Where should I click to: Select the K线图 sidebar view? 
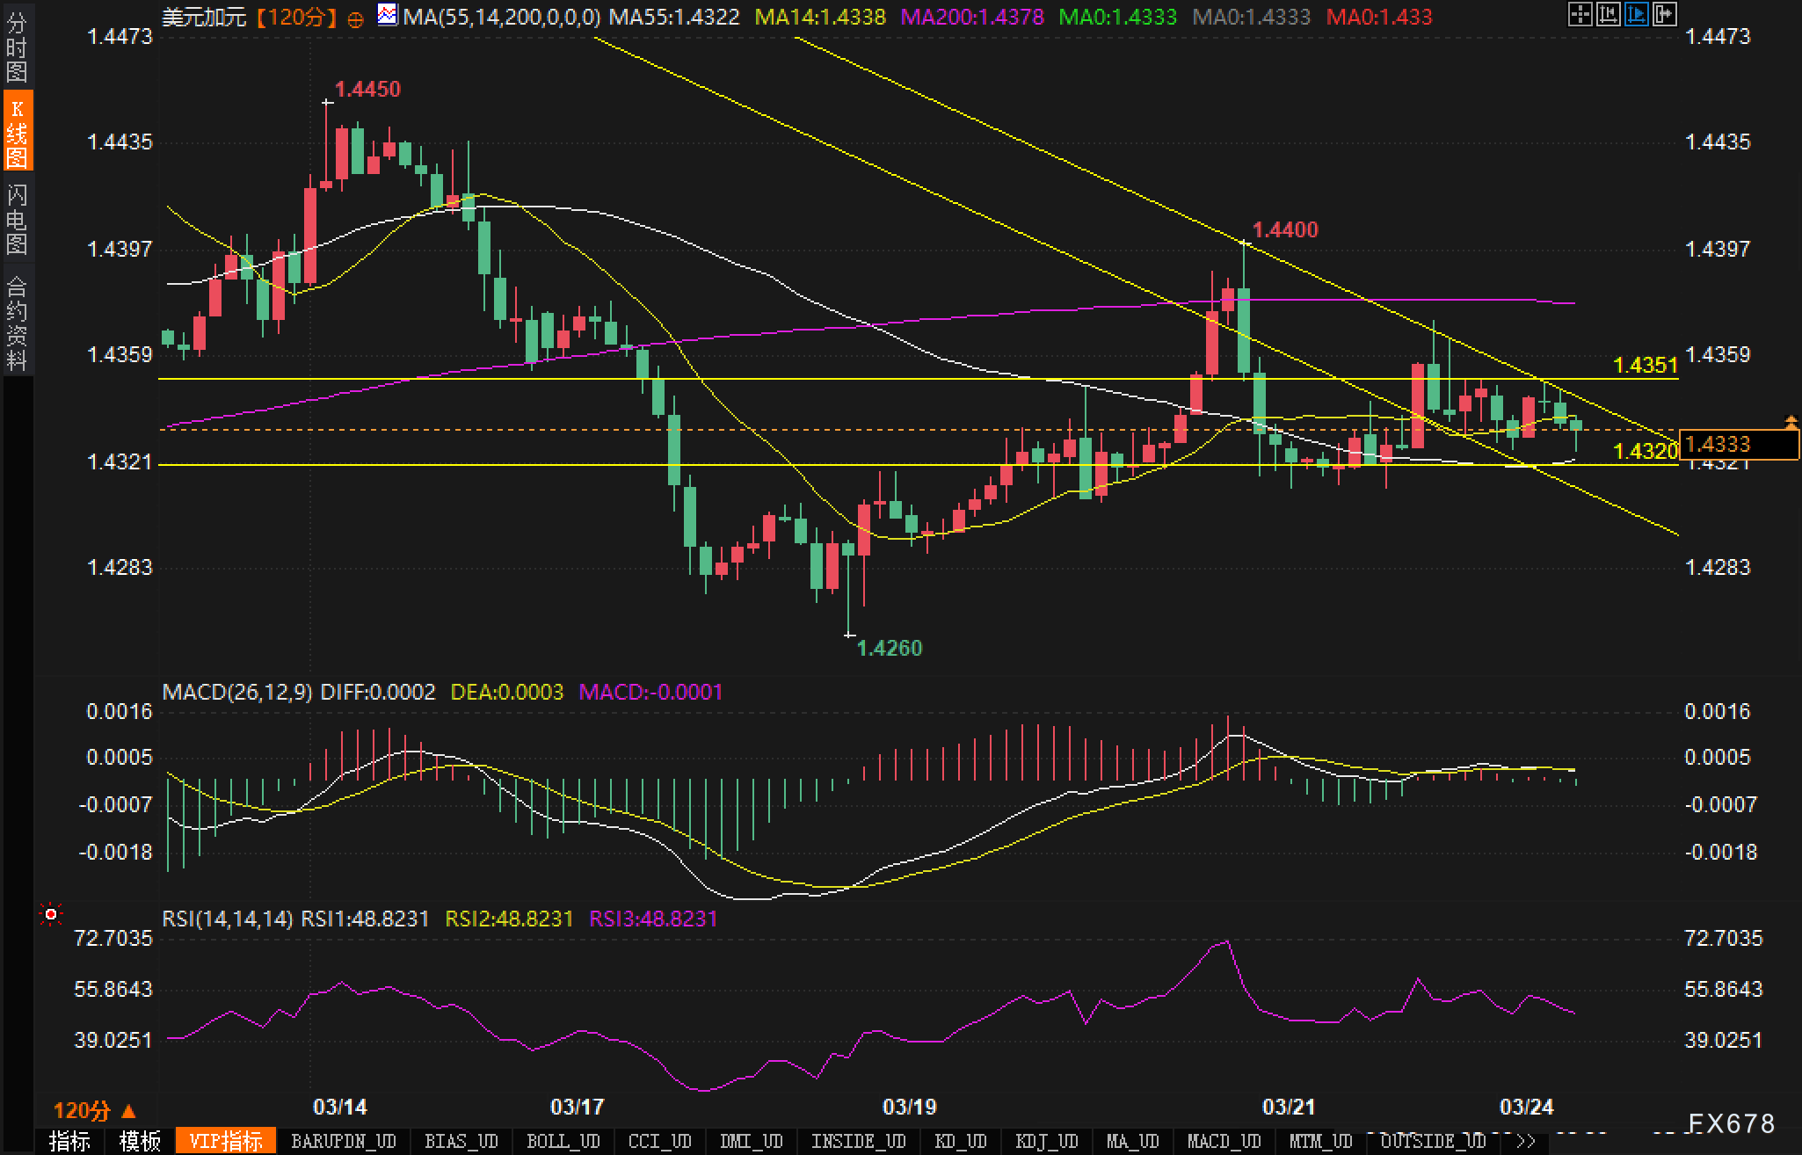point(17,134)
